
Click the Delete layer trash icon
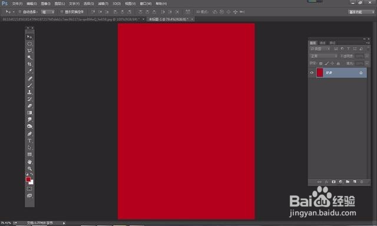coord(362,182)
